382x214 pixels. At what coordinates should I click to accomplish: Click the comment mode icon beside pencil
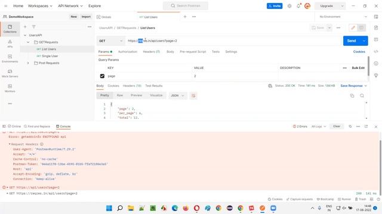coord(361,28)
